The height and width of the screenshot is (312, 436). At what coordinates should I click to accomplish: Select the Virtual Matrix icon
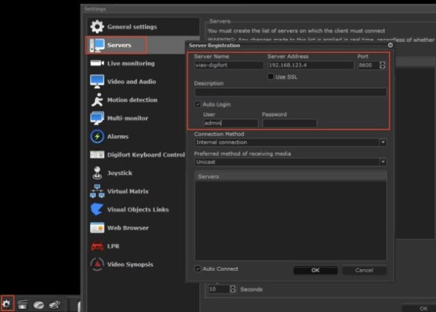[x=97, y=191]
